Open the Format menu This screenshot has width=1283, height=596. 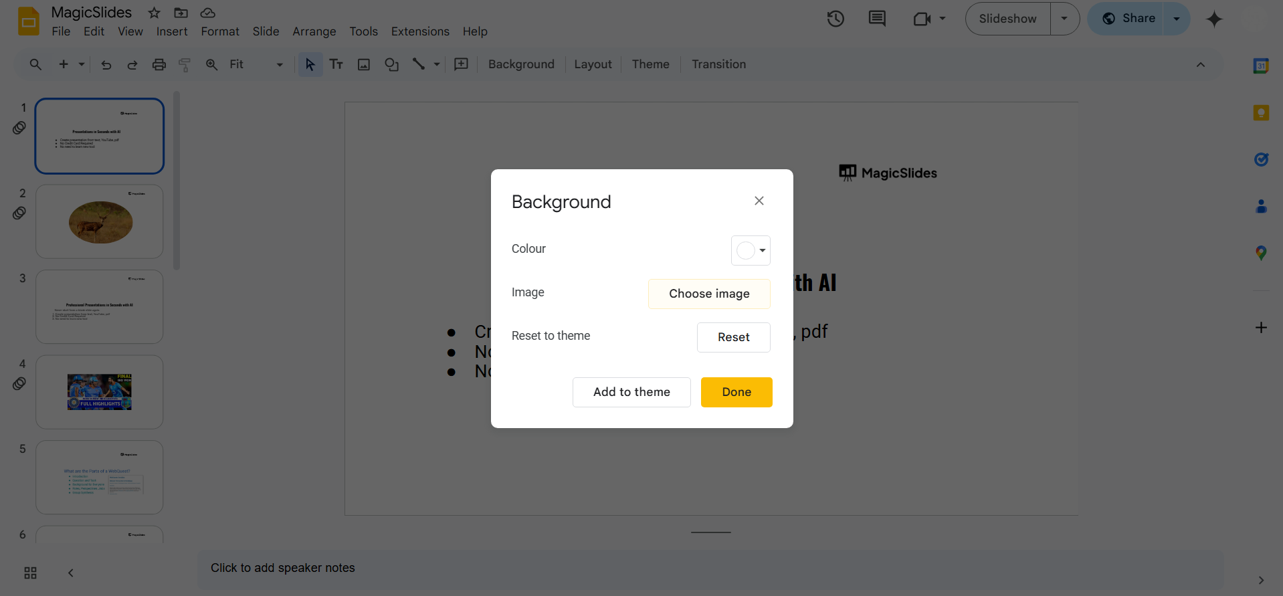coord(220,31)
